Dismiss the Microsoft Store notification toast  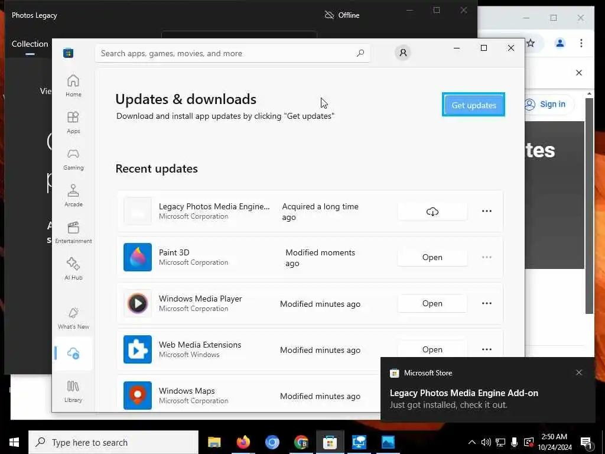pyautogui.click(x=579, y=372)
